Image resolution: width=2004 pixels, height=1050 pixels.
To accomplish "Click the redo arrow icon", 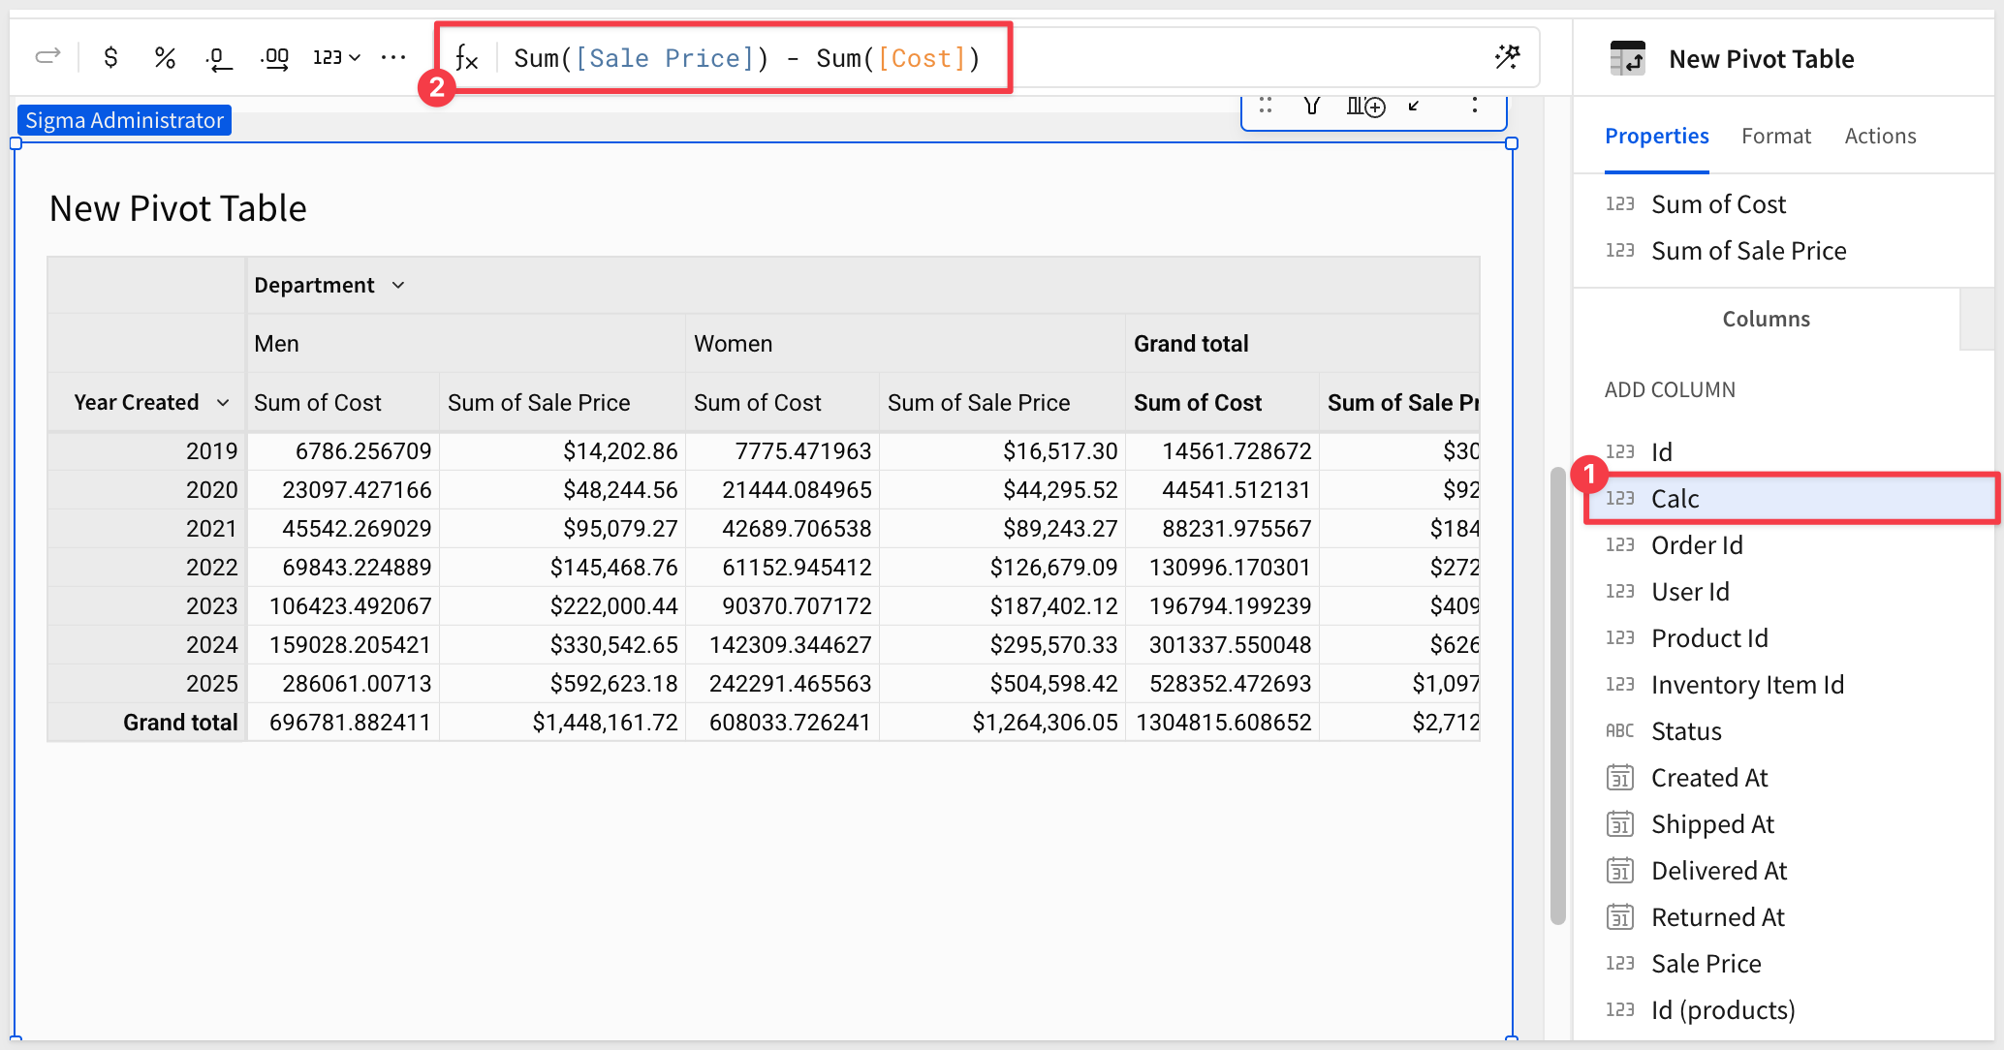I will click(47, 56).
